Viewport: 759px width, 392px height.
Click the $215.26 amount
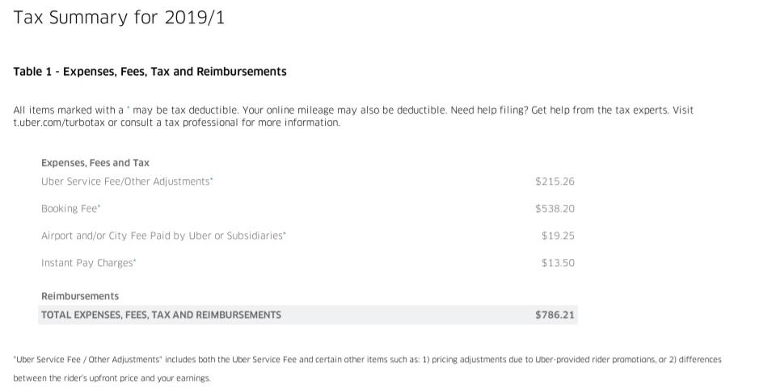point(554,181)
